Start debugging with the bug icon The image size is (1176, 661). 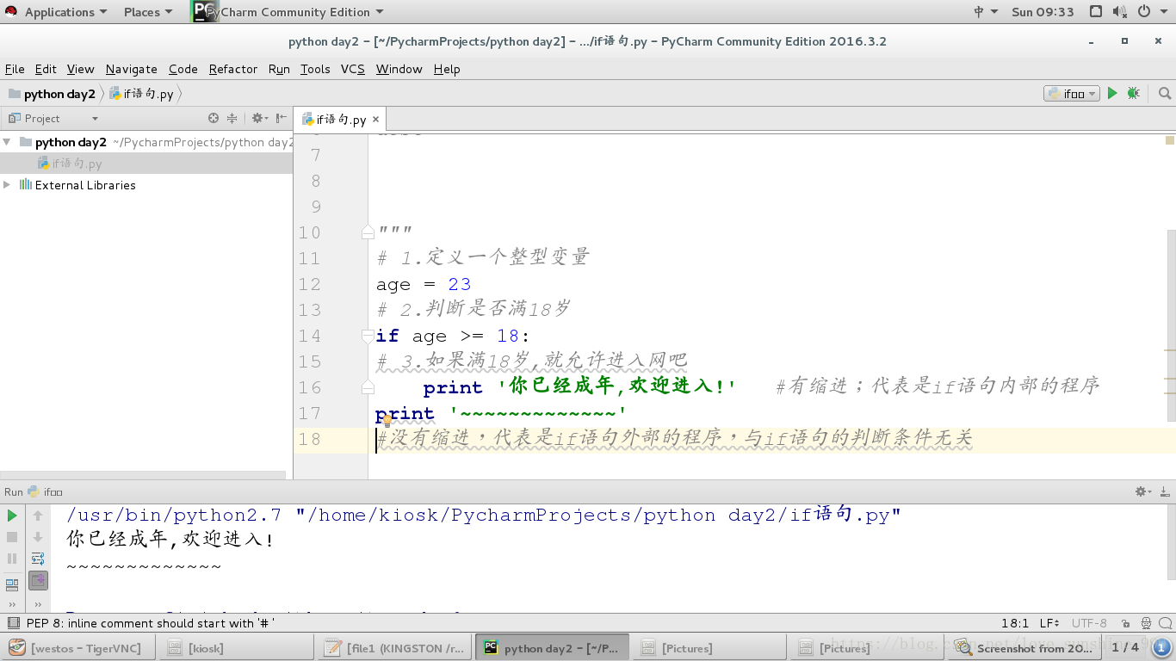pos(1133,94)
